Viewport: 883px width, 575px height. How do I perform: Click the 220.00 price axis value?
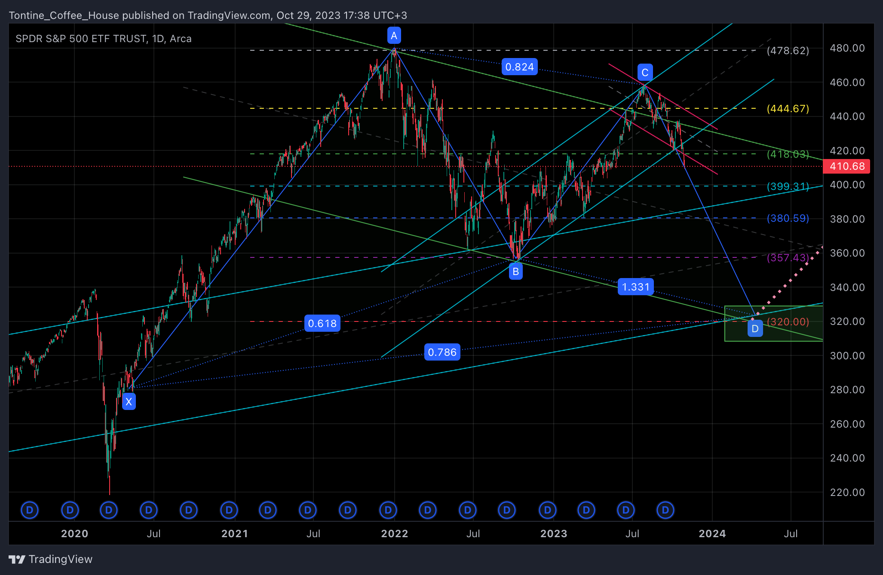(x=847, y=492)
